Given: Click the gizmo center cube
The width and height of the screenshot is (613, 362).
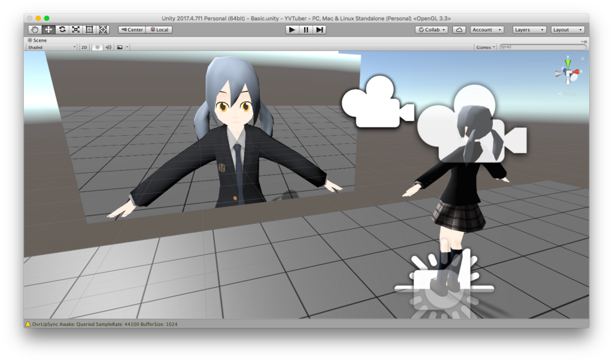Looking at the screenshot, I should [x=569, y=73].
